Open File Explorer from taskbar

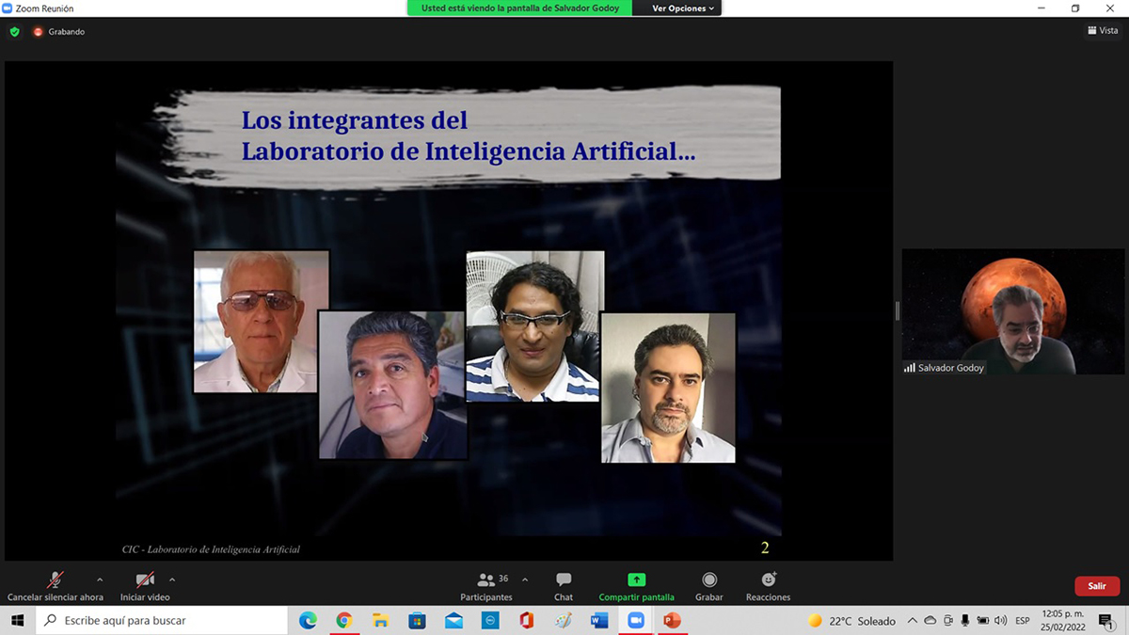pyautogui.click(x=381, y=621)
